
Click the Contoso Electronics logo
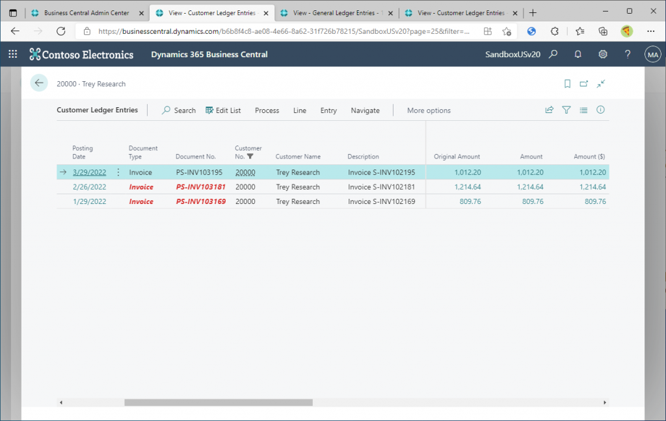(81, 55)
